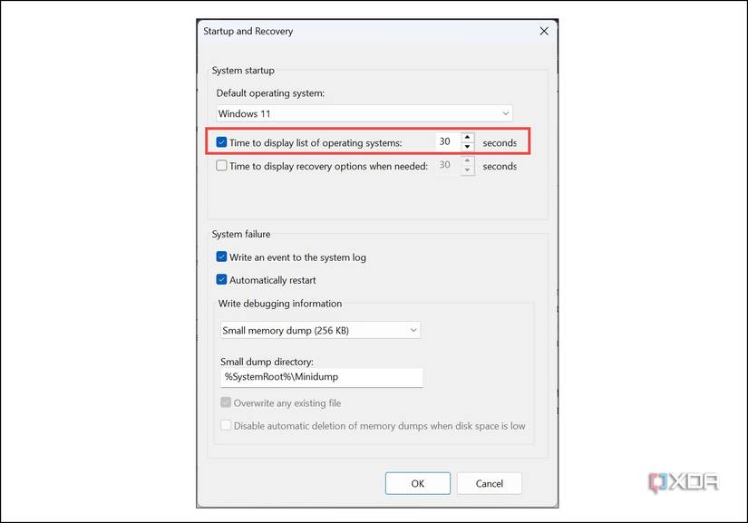Click the up arrow to increase OS list timeout
This screenshot has height=523, width=748.
[x=467, y=137]
